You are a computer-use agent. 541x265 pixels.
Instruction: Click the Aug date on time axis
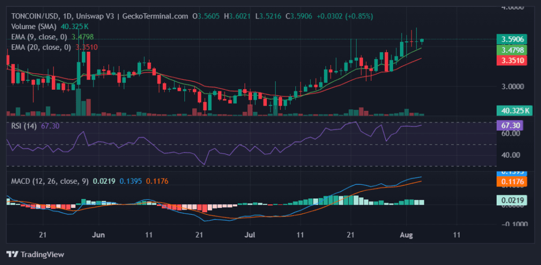pos(405,235)
